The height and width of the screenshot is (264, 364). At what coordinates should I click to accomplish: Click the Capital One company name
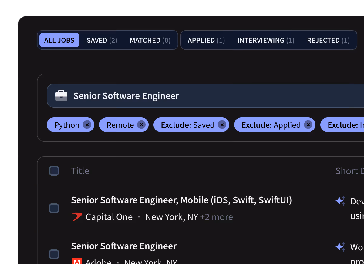point(109,217)
